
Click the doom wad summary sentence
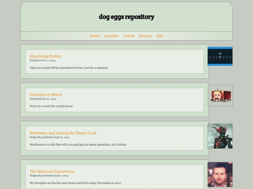[75, 183]
